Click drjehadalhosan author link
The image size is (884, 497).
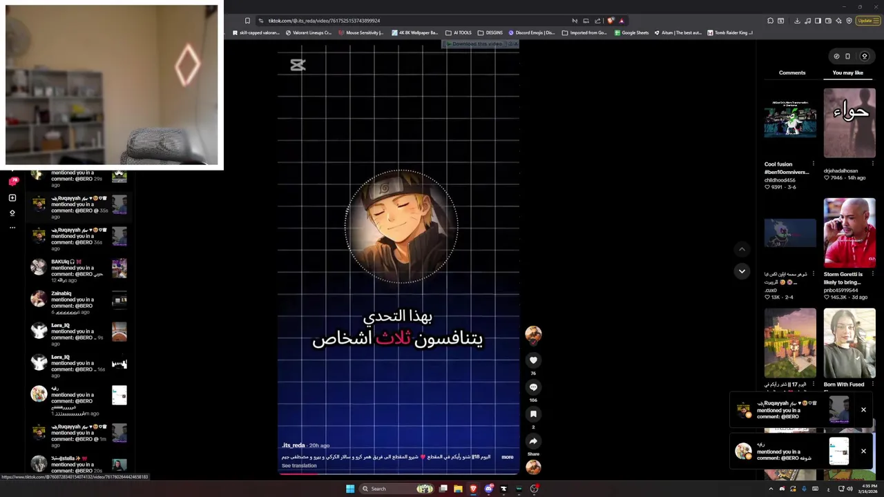[x=840, y=170]
